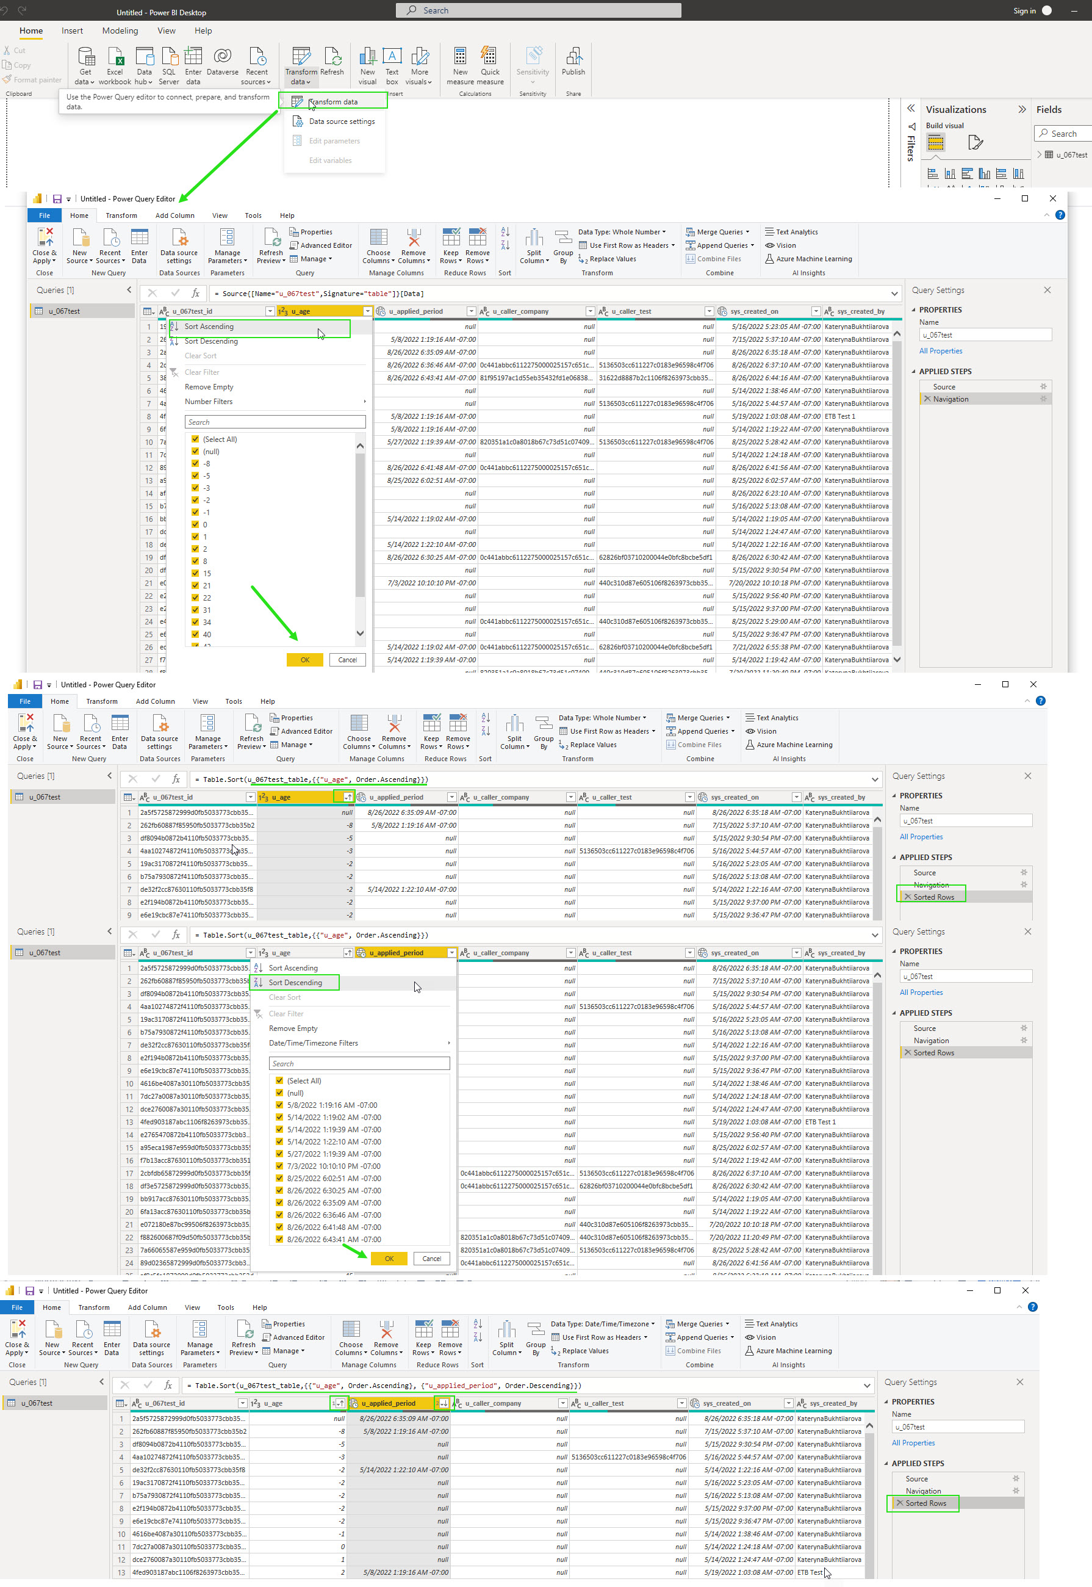Insert a Text box
Image resolution: width=1092 pixels, height=1587 pixels.
(x=392, y=66)
